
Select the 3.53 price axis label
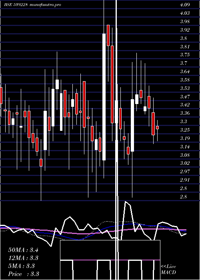coord(185,88)
